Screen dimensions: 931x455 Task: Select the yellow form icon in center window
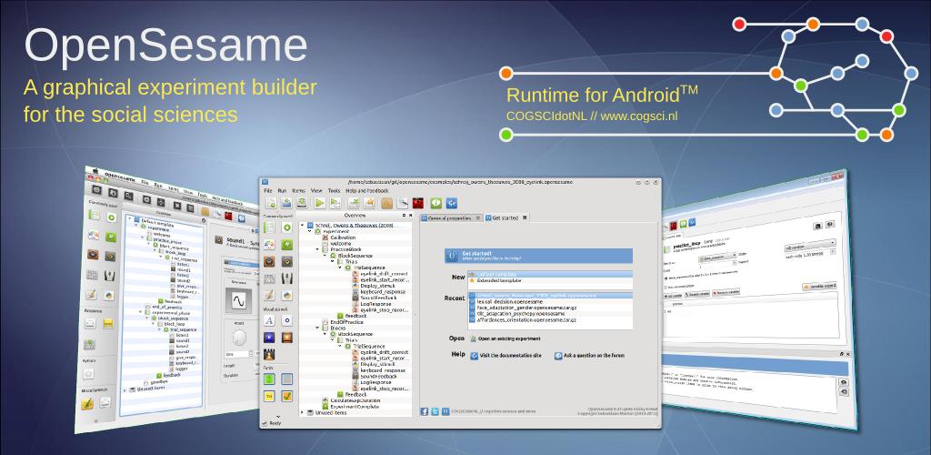[x=269, y=396]
